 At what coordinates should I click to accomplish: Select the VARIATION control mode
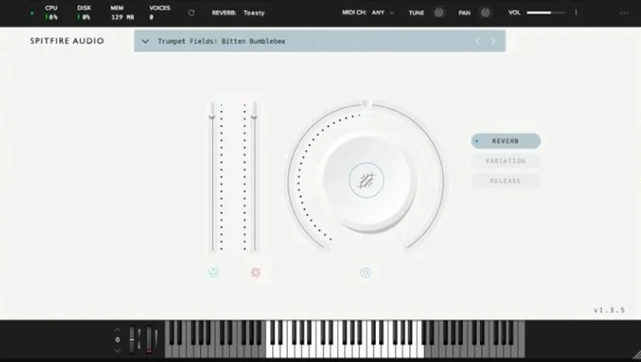pos(506,161)
